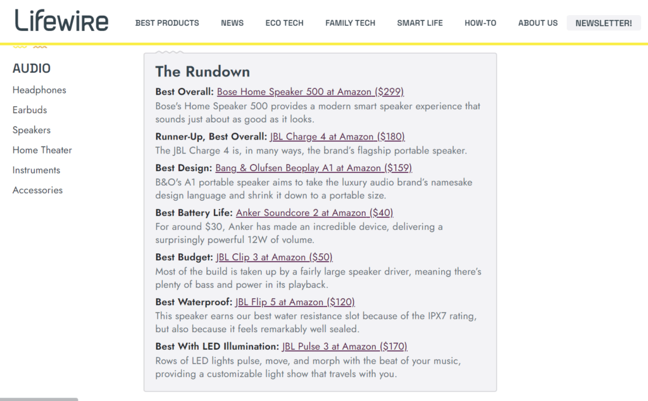Image resolution: width=648 pixels, height=401 pixels.
Task: Click the Best Waterproof: label
Action: coord(194,302)
